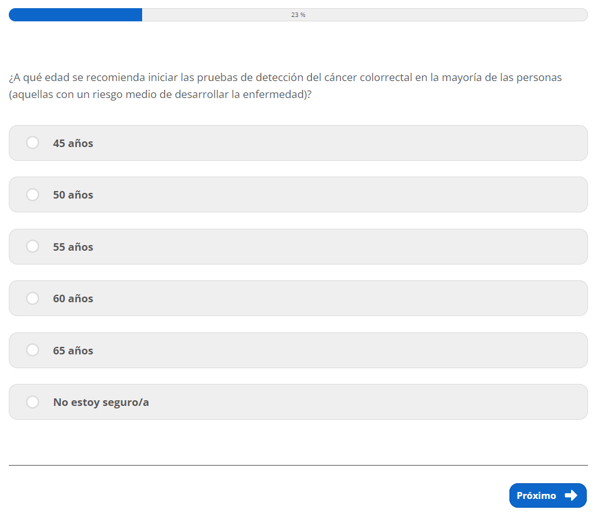Click the white arrow icon in Próximo
605x514 pixels.
pos(571,496)
